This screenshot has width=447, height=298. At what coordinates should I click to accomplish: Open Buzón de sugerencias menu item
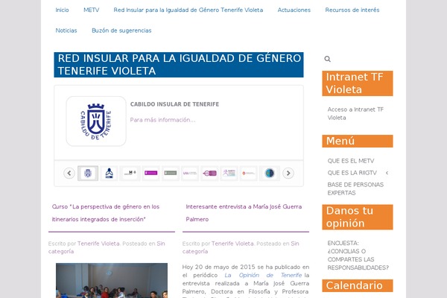pyautogui.click(x=121, y=31)
